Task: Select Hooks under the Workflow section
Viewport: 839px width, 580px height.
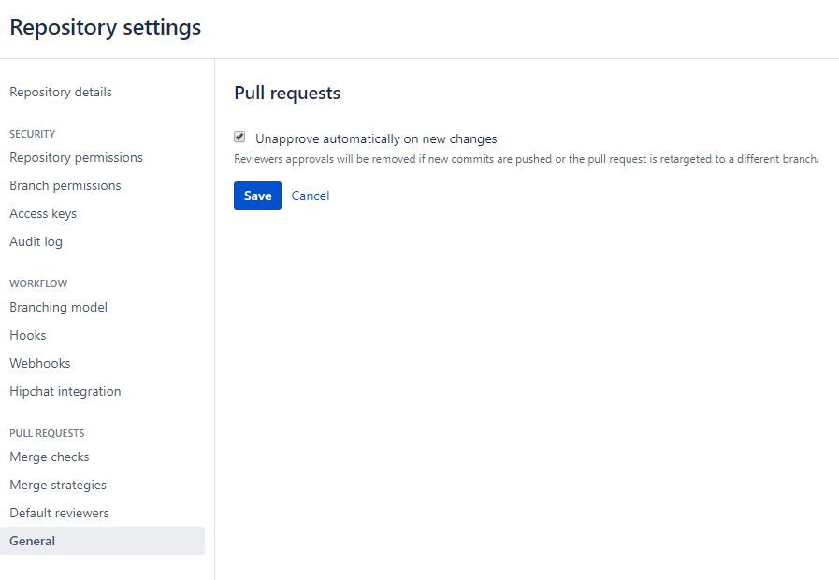Action: coord(28,335)
